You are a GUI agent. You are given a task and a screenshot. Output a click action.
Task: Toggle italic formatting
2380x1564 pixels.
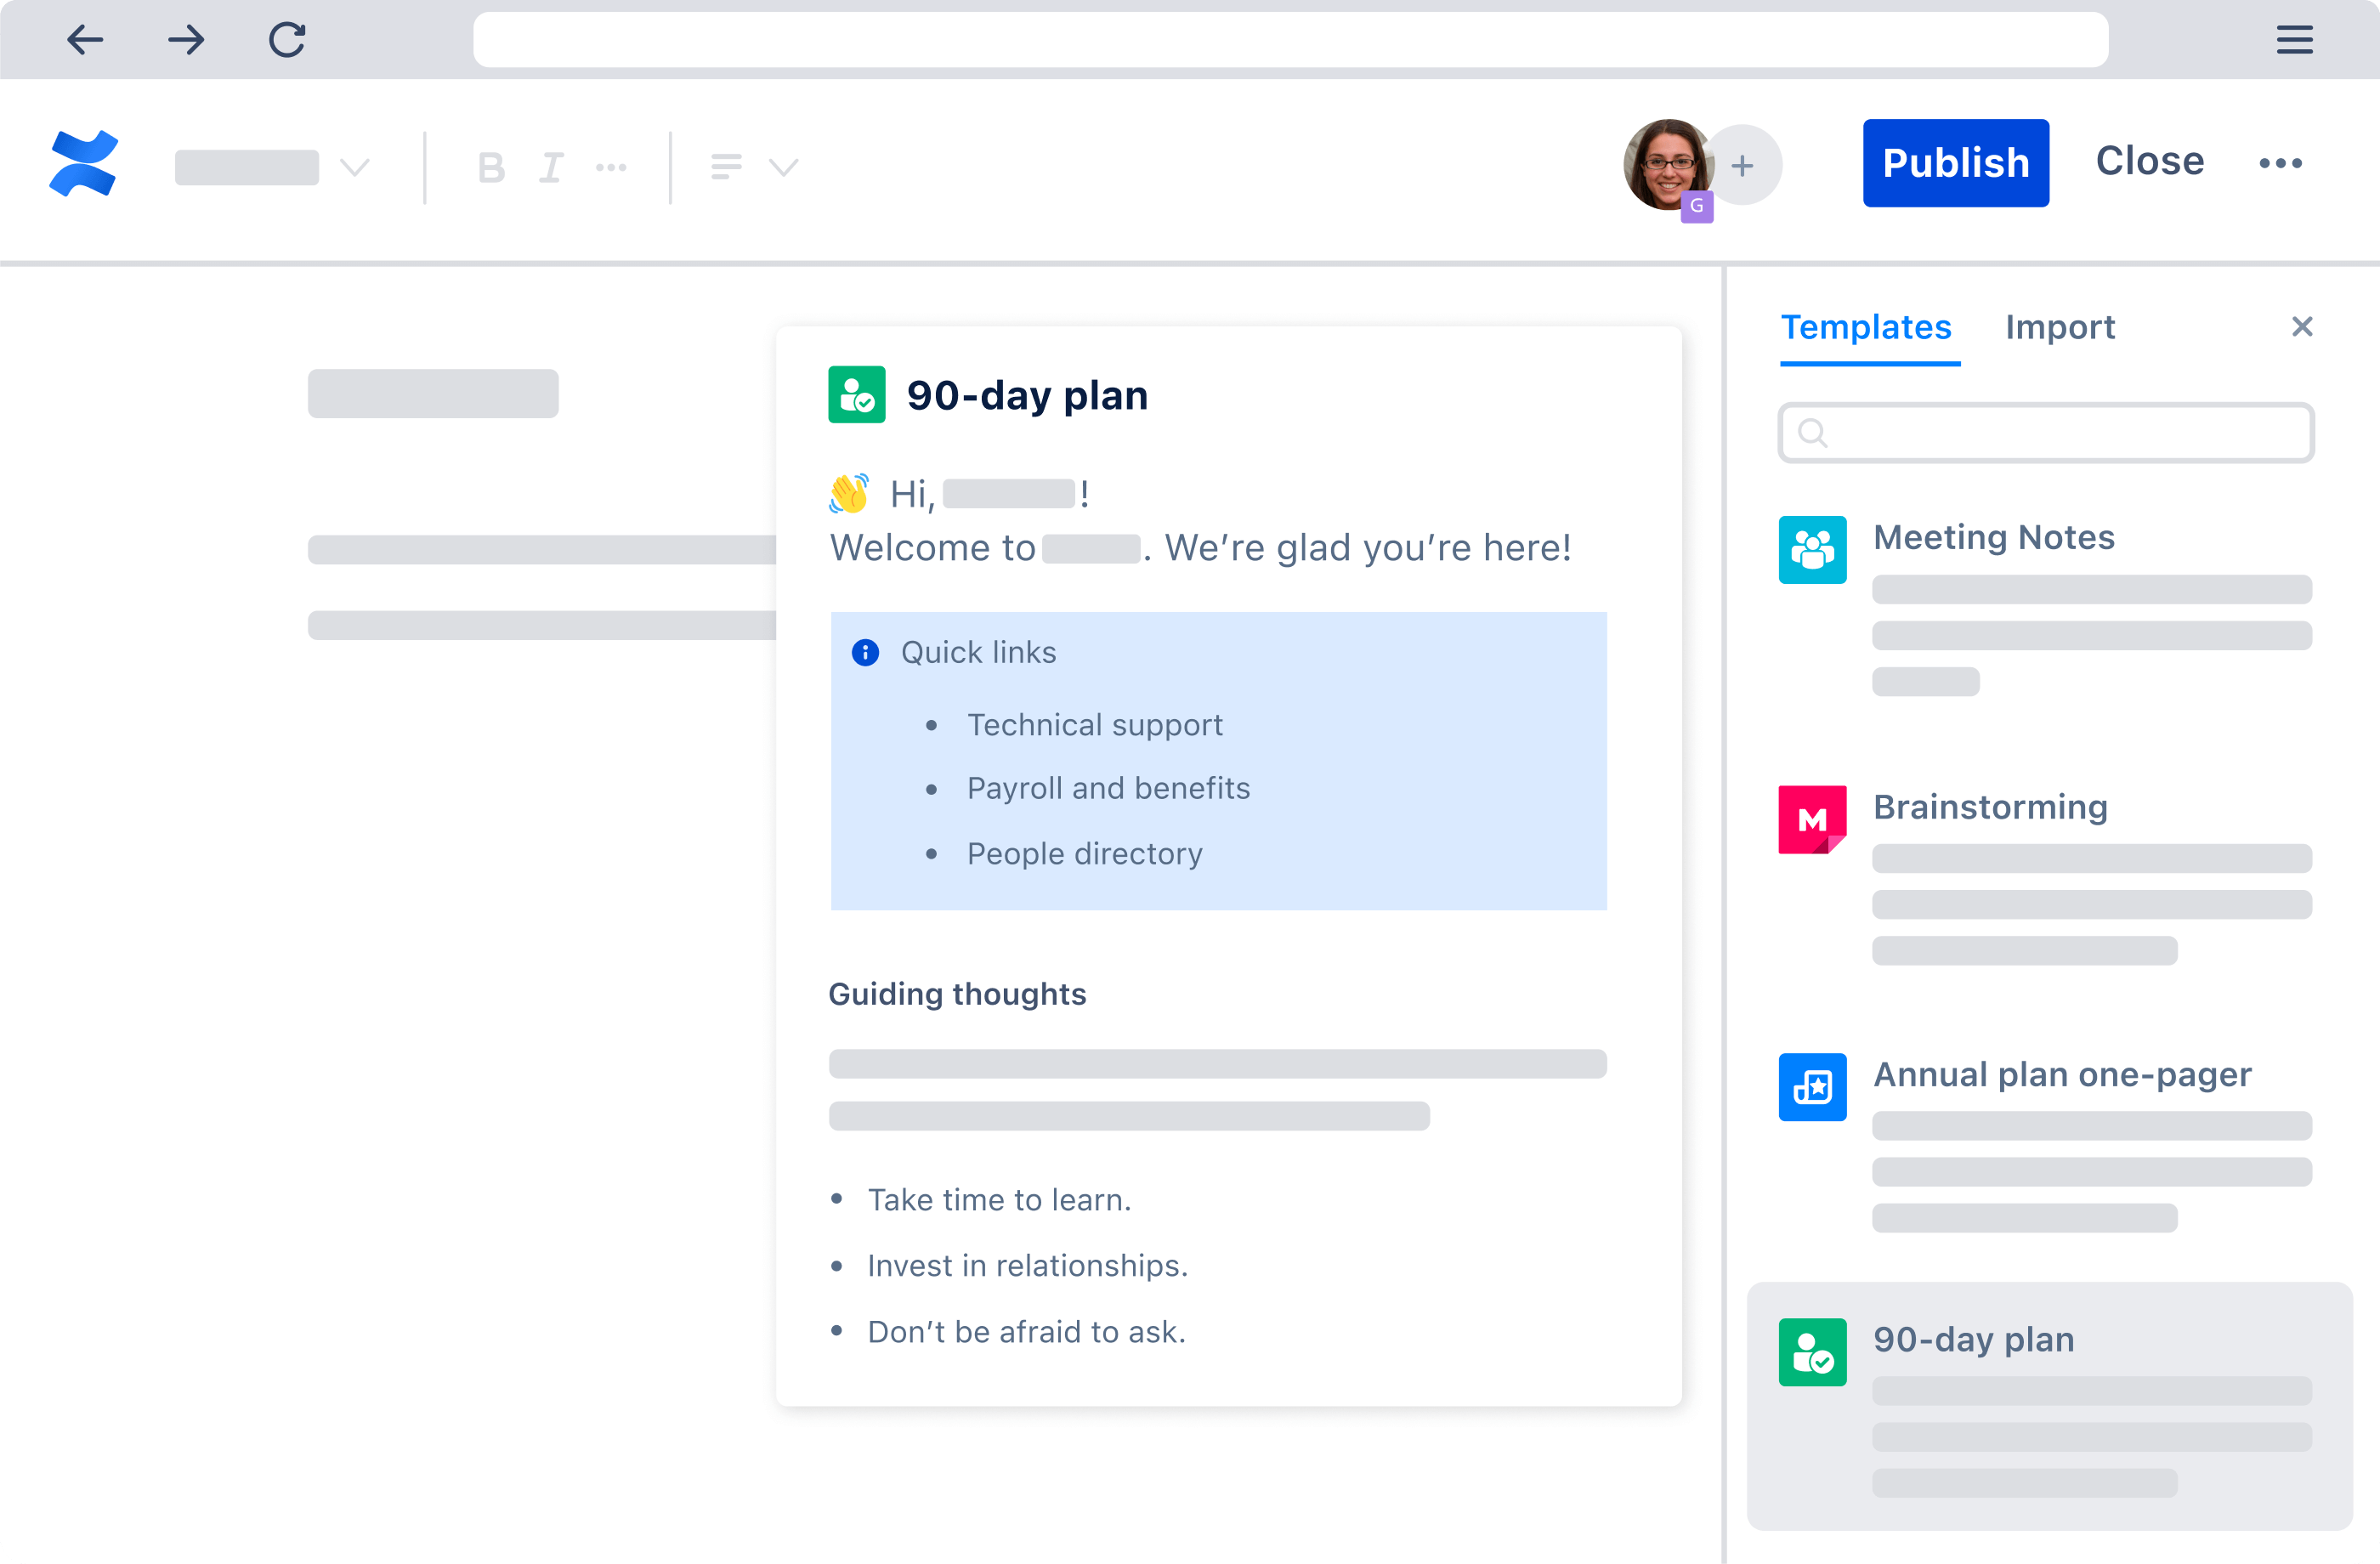[x=551, y=168]
